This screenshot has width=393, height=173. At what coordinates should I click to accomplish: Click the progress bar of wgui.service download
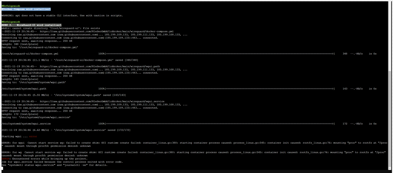click(216, 124)
